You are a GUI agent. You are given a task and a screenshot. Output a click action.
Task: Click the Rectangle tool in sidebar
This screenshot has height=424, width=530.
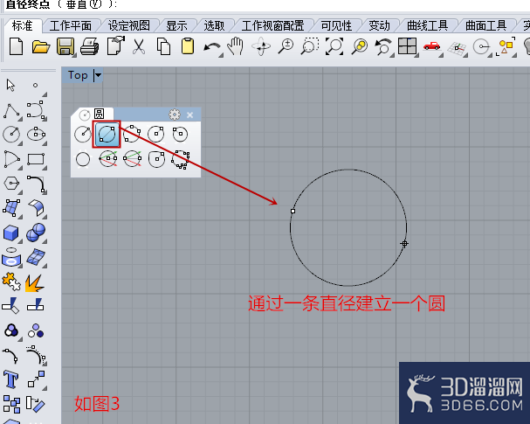(36, 159)
